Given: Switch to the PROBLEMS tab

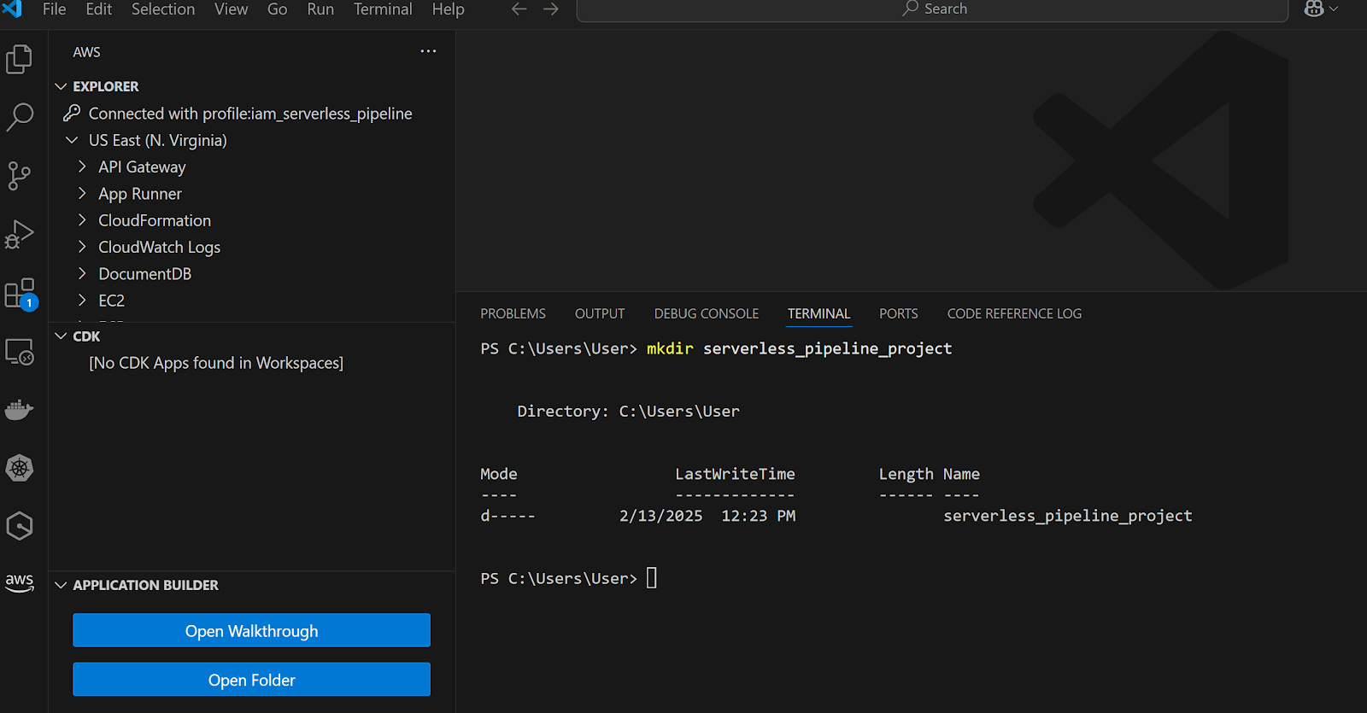Looking at the screenshot, I should 513,313.
